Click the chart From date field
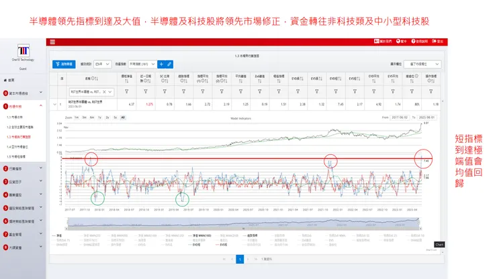 (x=400, y=117)
